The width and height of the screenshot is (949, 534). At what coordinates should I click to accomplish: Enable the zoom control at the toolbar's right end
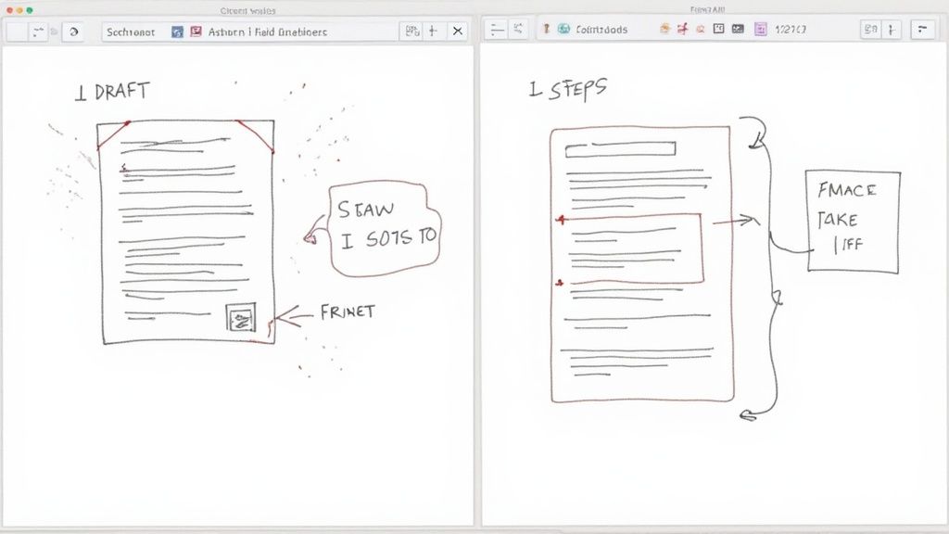pos(870,29)
